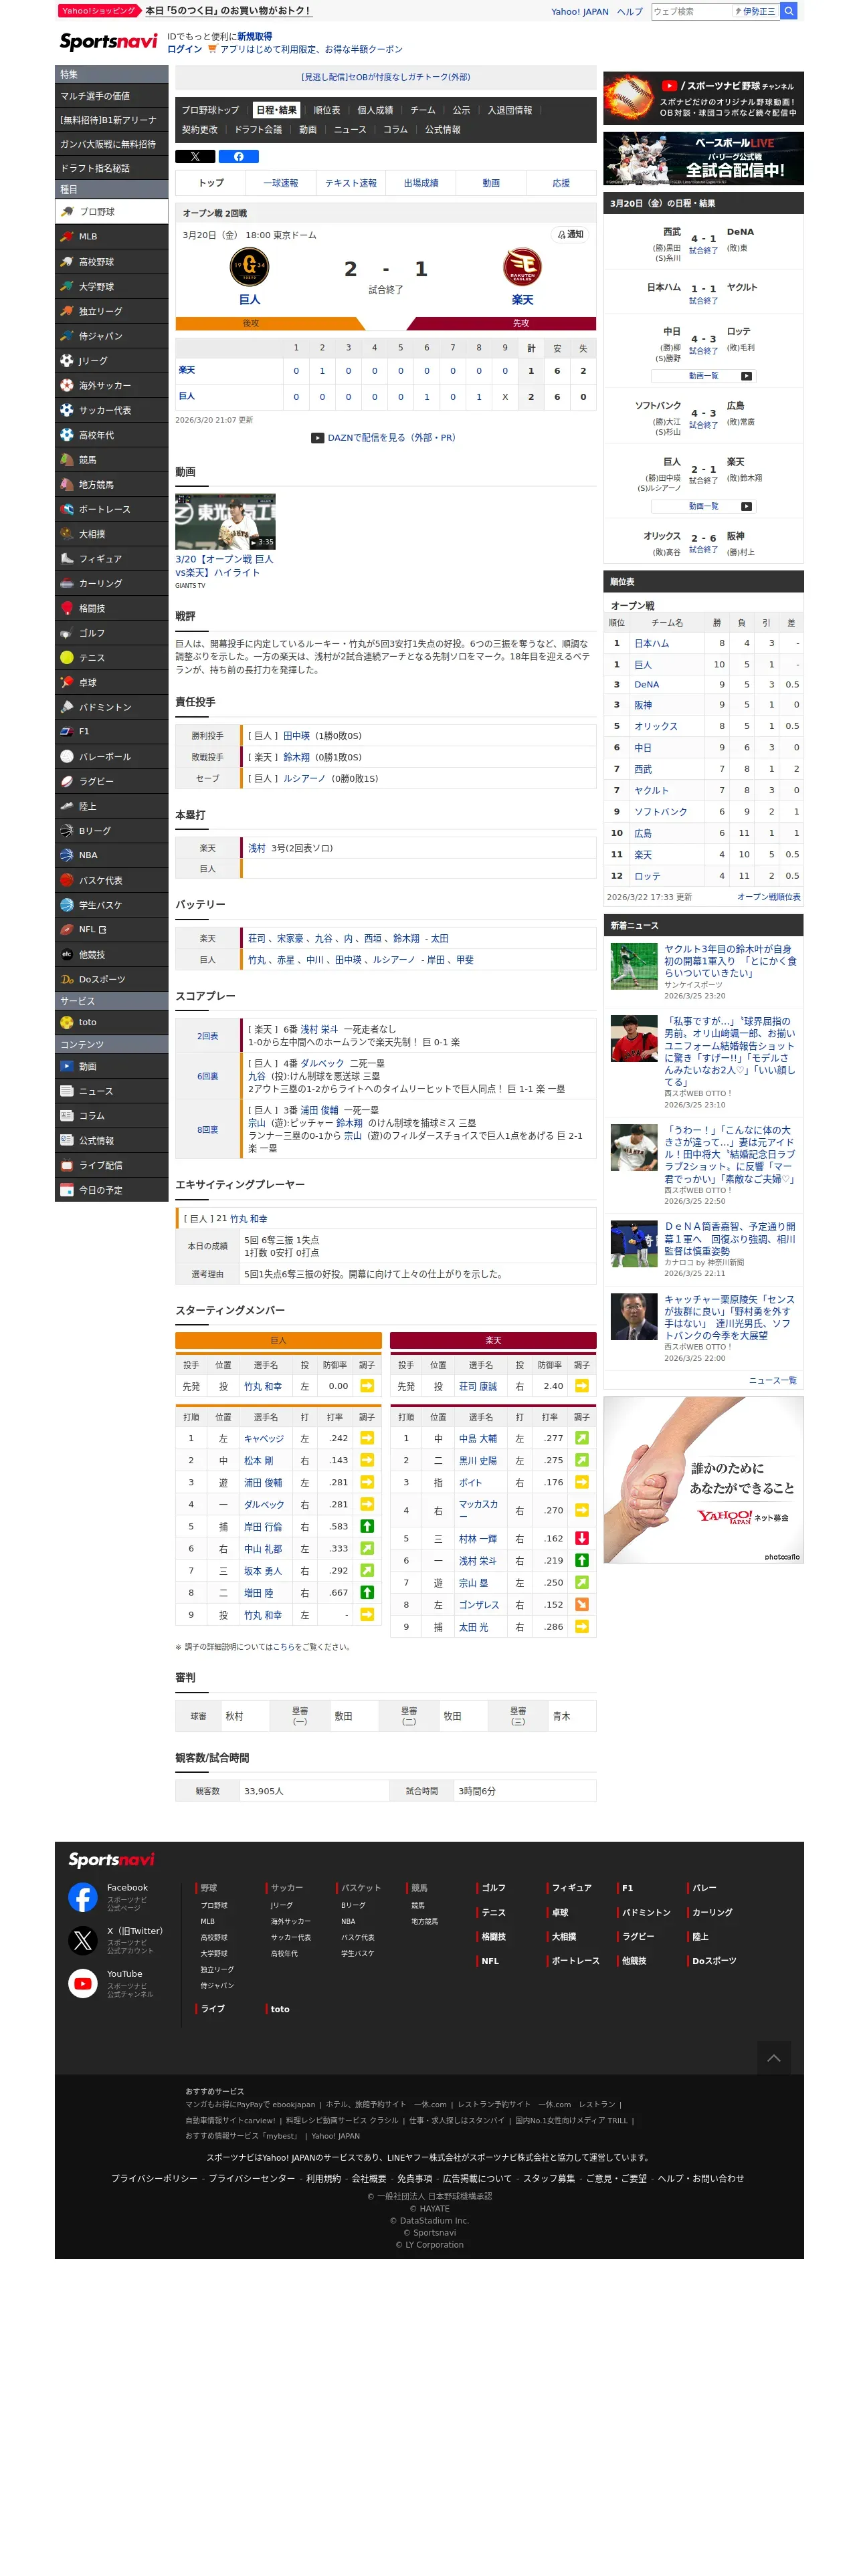
Task: Open 日本ハム in the オープン戦 standings
Action: tap(651, 644)
